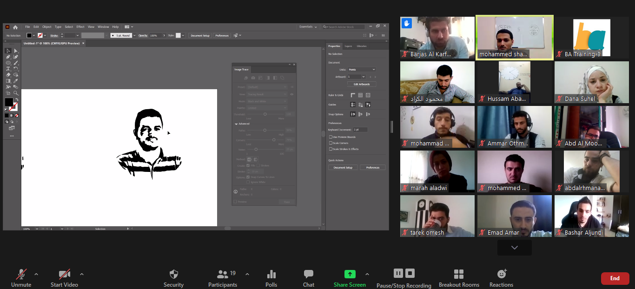This screenshot has height=289, width=635.
Task: Click the Edit Artboards button
Action: pos(361,84)
